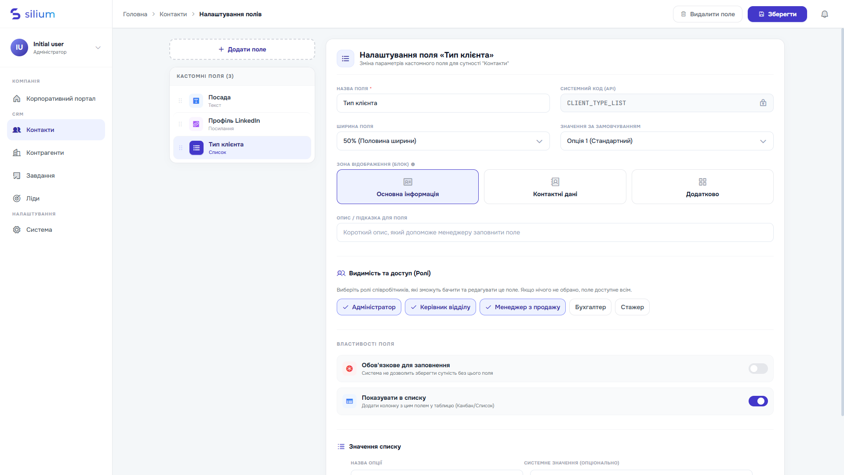Screen dimensions: 844x475
Task: Open Контрагенти section
Action: tap(56, 153)
